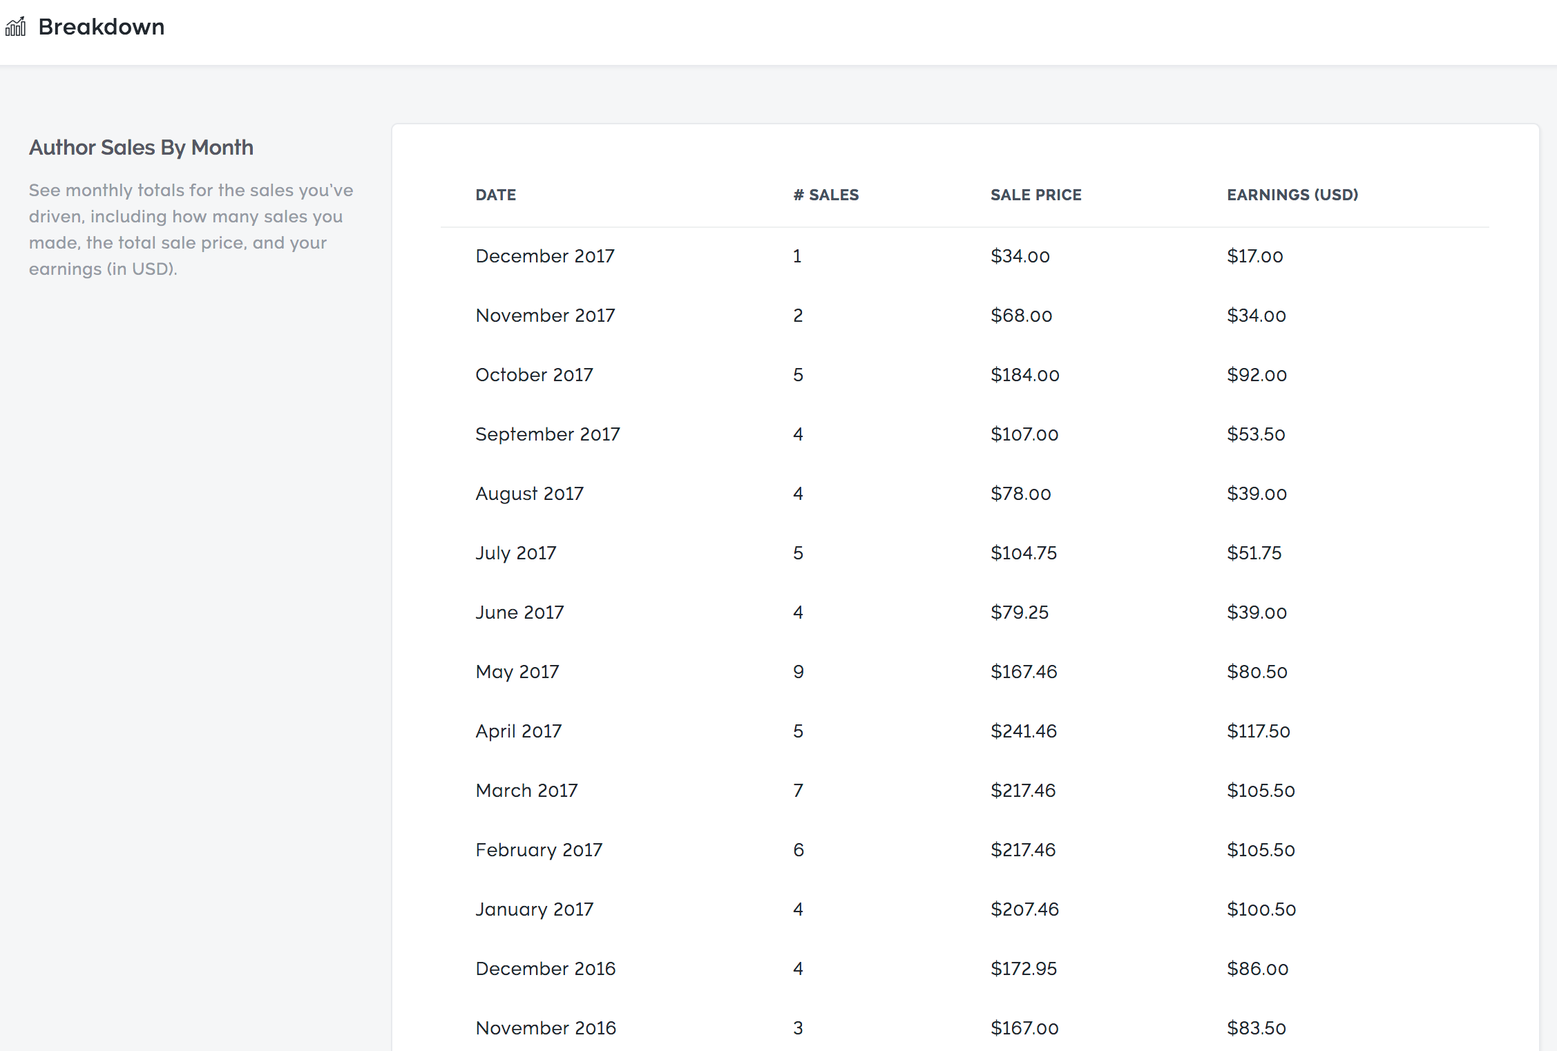Select the December 2016 row date
Viewport: 1557px width, 1051px height.
(546, 969)
